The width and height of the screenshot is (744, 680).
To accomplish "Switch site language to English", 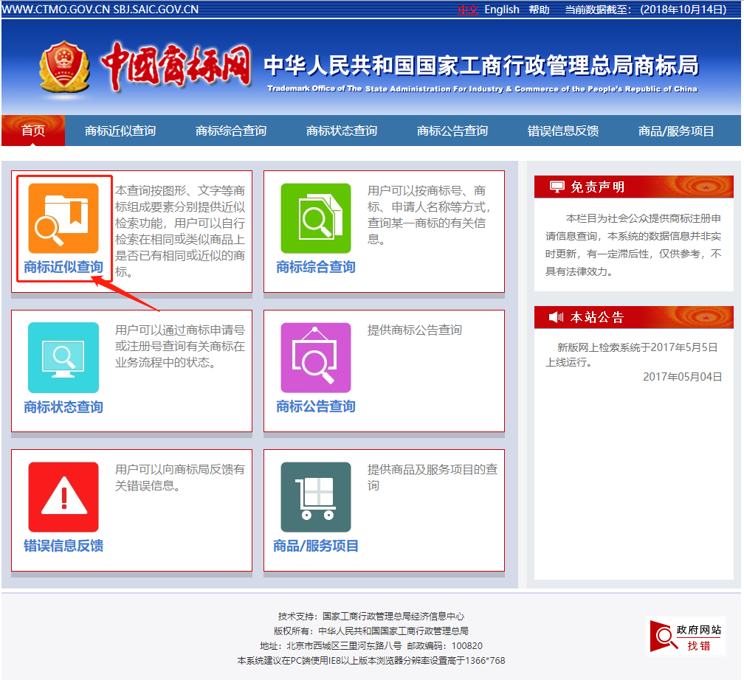I will click(502, 10).
